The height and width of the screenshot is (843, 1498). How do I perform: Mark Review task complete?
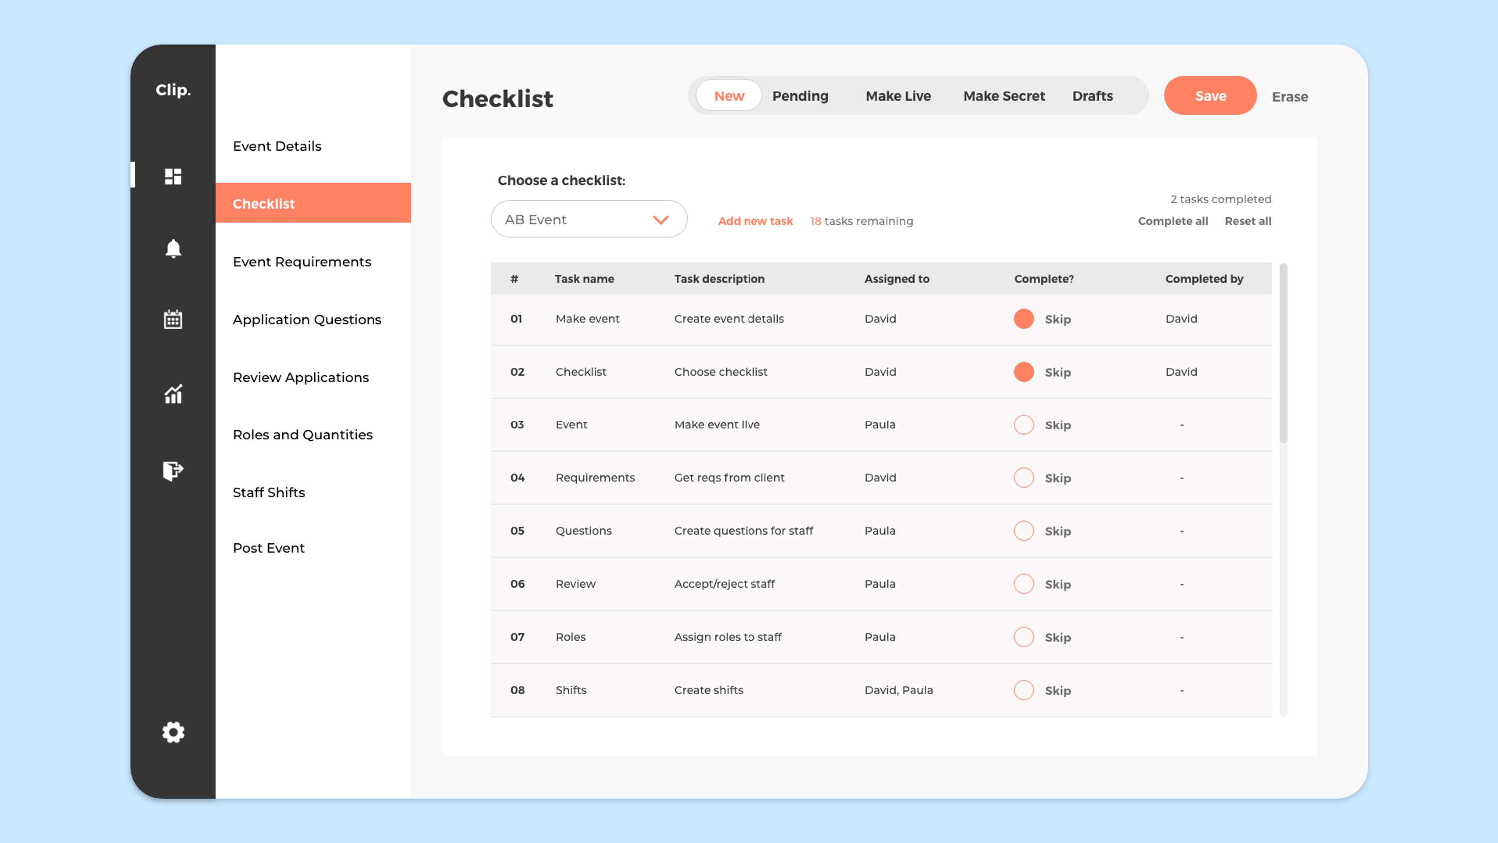point(1024,583)
